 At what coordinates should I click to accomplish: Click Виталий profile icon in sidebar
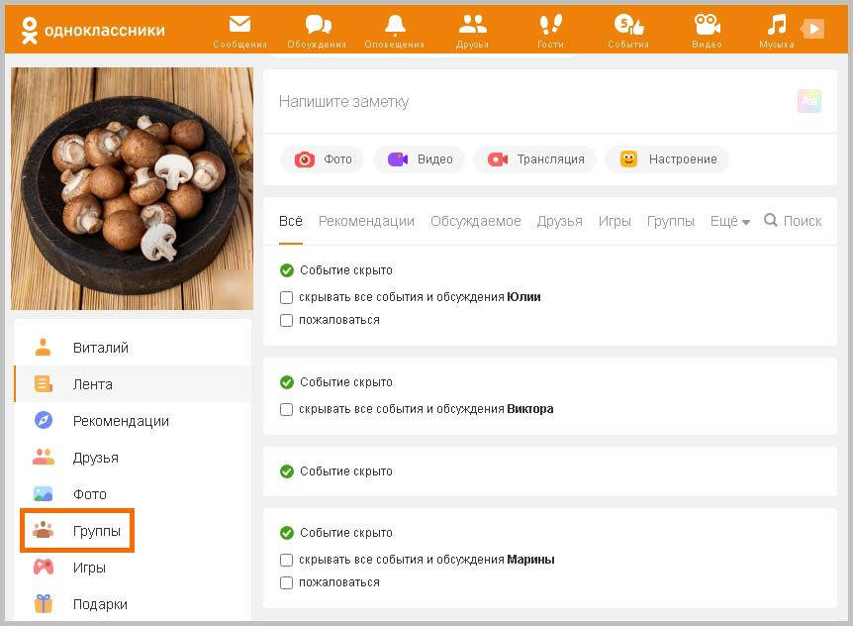click(x=43, y=348)
